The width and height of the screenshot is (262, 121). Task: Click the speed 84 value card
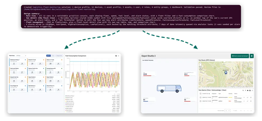[x=149, y=100]
